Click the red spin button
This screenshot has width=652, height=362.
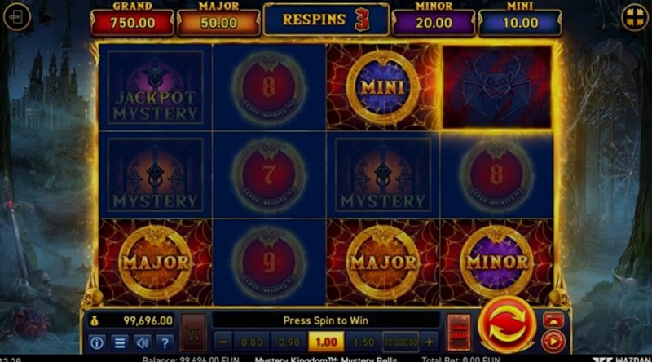click(507, 326)
